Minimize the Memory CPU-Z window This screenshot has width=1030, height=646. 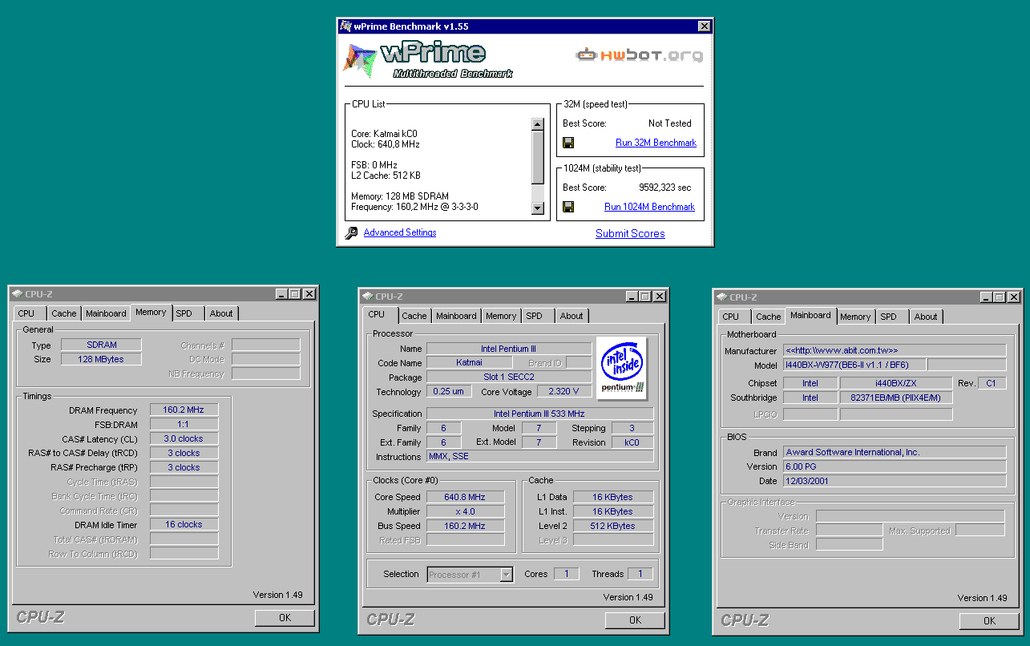coord(281,294)
